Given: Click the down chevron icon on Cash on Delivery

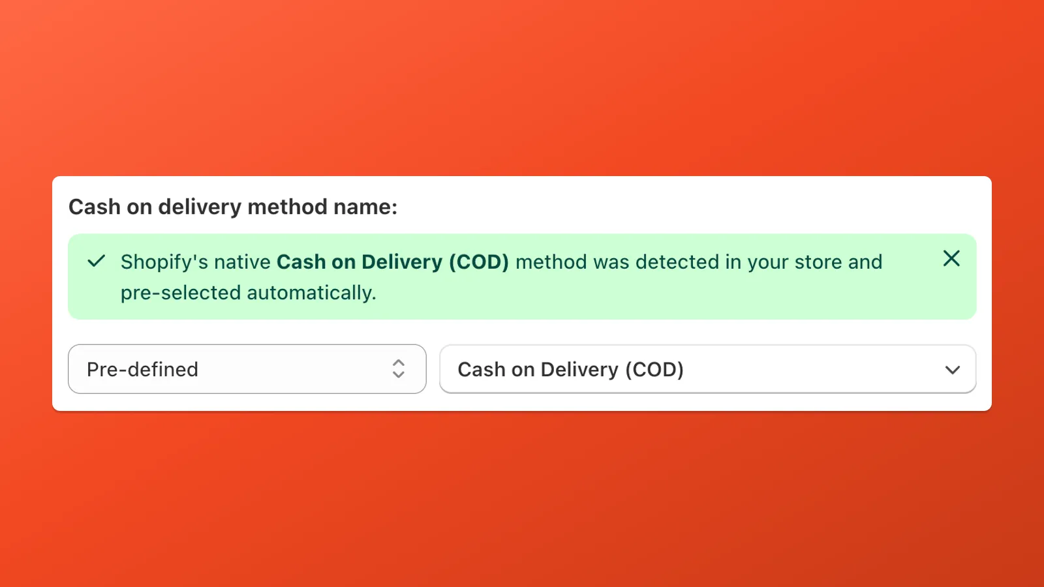Looking at the screenshot, I should tap(953, 370).
